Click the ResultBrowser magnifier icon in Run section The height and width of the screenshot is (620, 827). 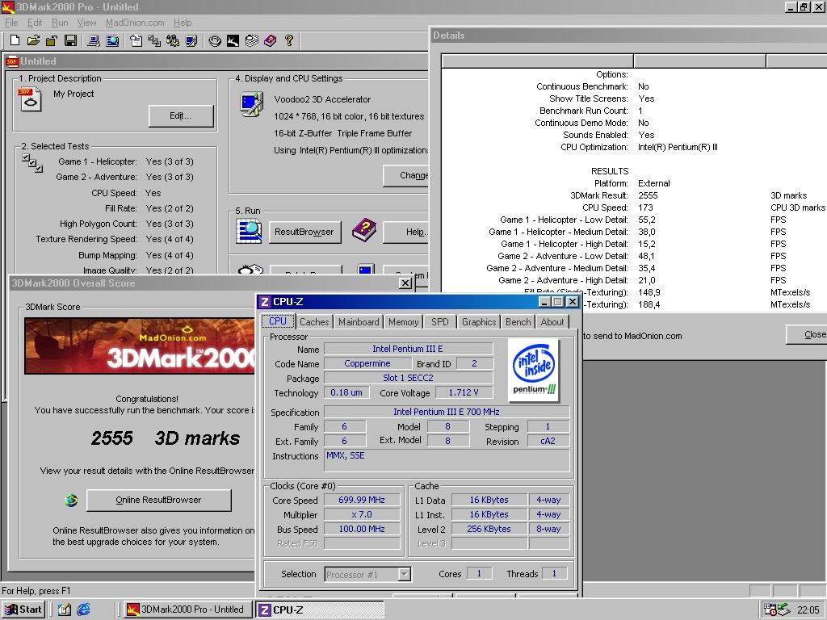[249, 231]
